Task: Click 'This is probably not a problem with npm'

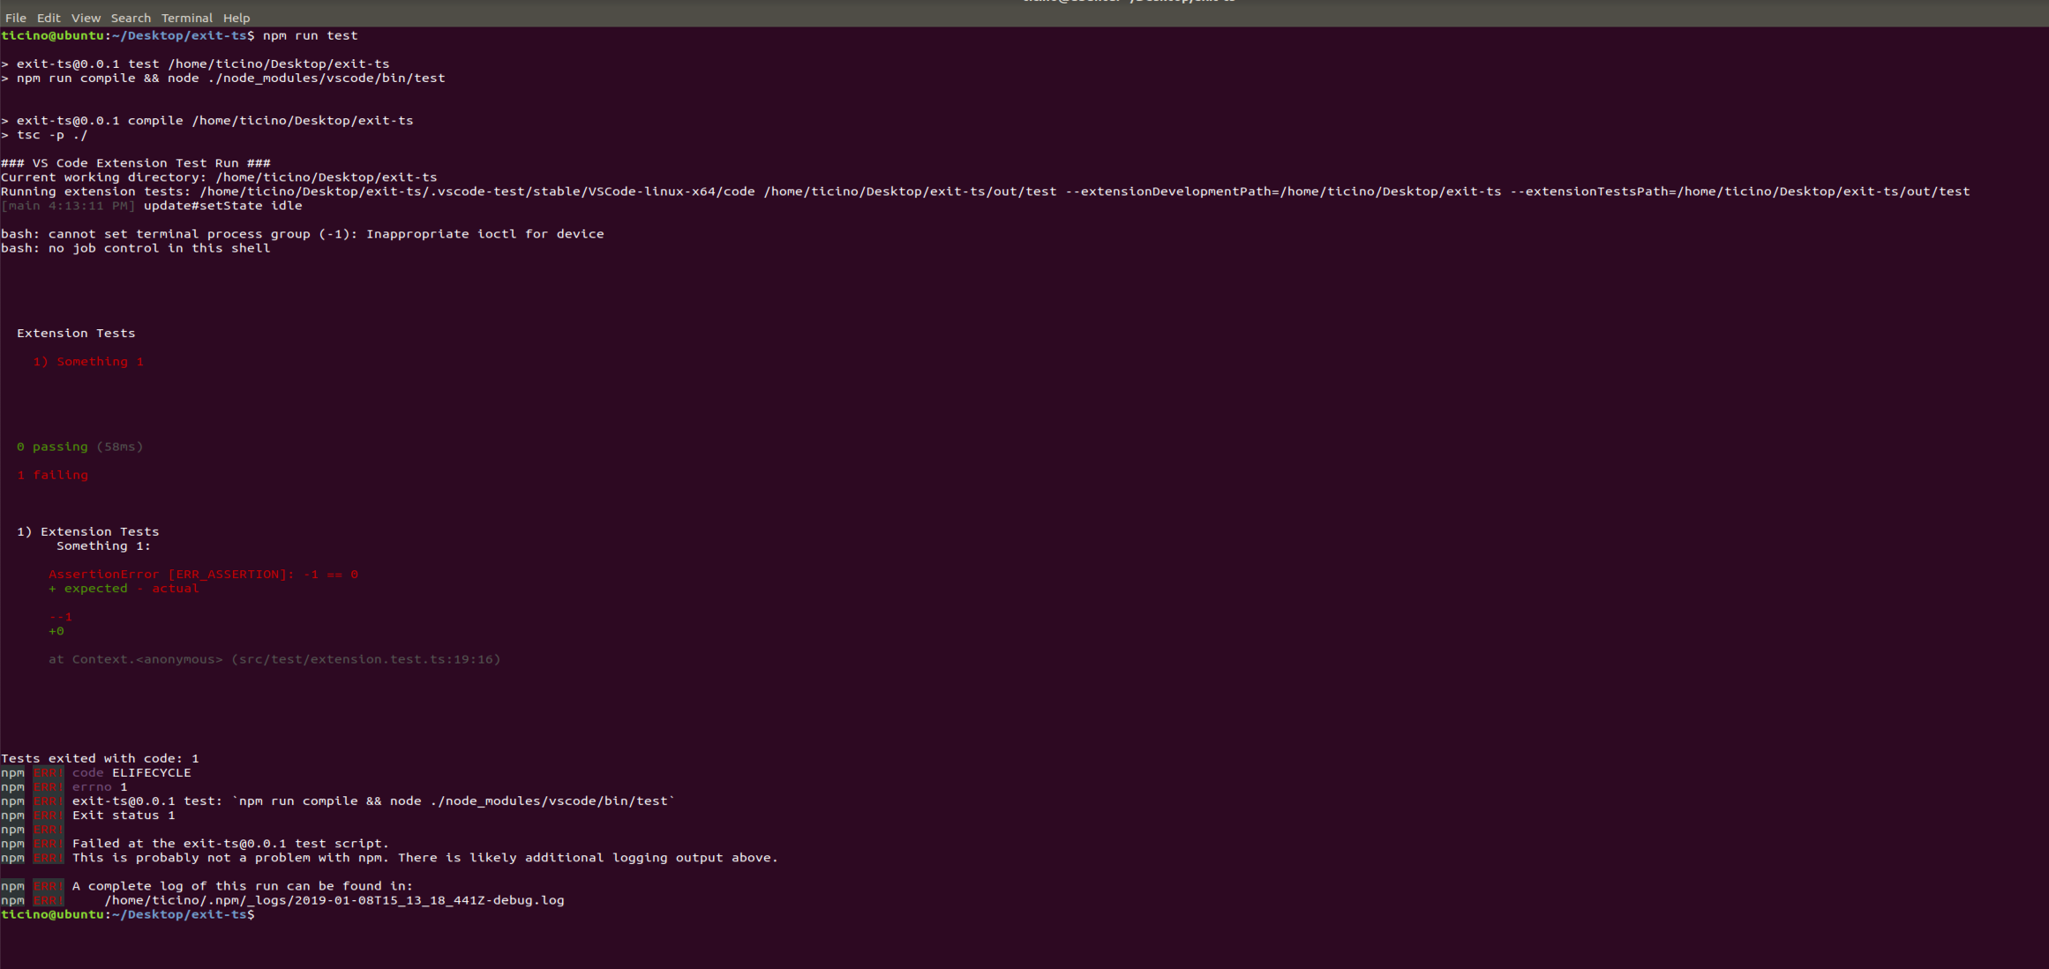Action: (425, 858)
